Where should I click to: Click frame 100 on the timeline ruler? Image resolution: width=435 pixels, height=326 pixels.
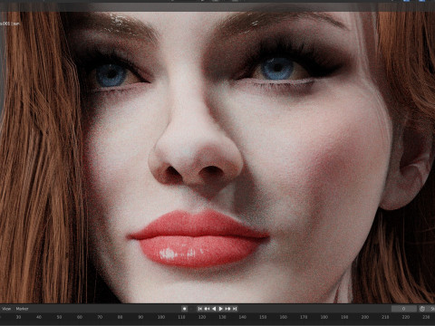[161, 317]
